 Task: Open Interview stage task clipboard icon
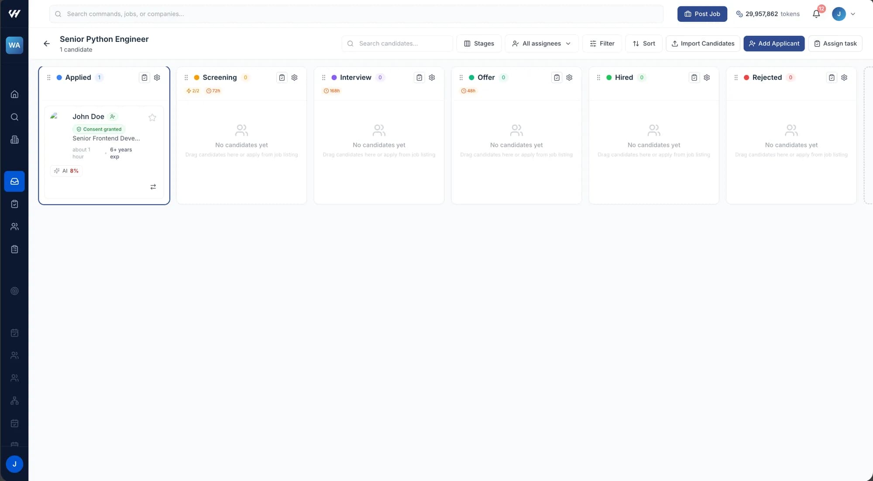click(x=419, y=77)
